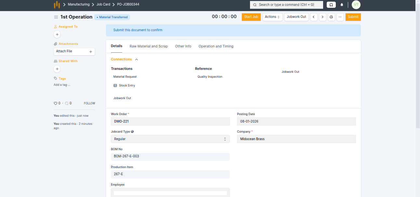Collapse the Connections section

pyautogui.click(x=137, y=59)
